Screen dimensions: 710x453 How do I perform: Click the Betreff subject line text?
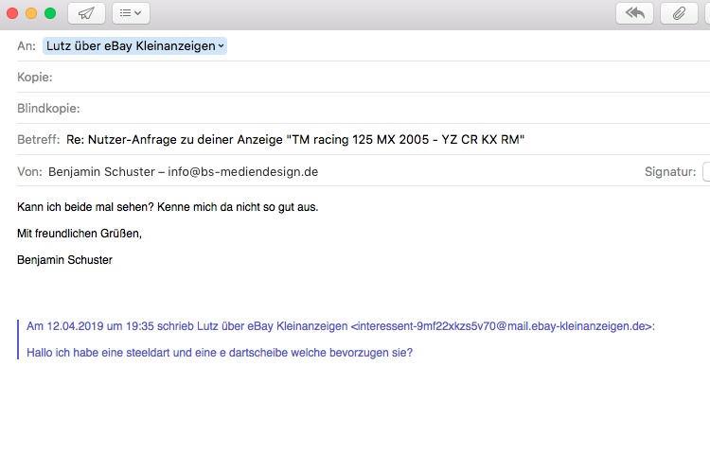pos(295,139)
